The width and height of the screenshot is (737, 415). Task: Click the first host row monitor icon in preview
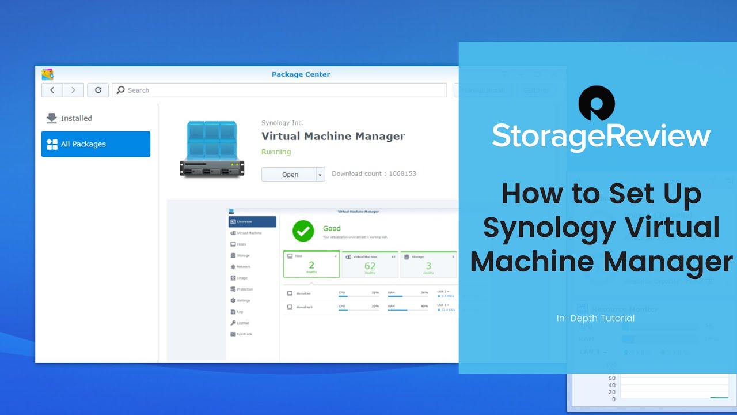coord(290,293)
